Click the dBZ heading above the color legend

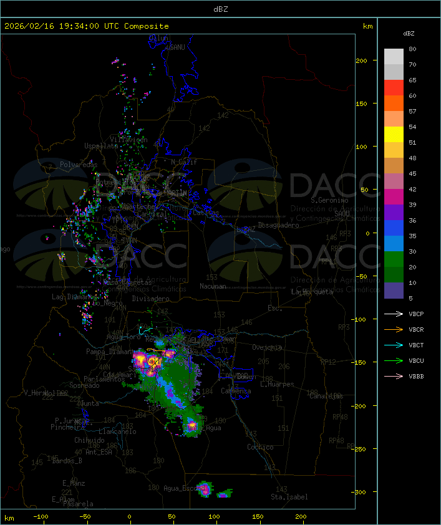tap(409, 34)
